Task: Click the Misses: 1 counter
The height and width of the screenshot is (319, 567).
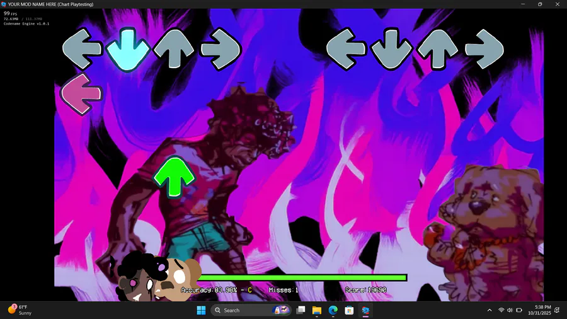Action: point(283,290)
